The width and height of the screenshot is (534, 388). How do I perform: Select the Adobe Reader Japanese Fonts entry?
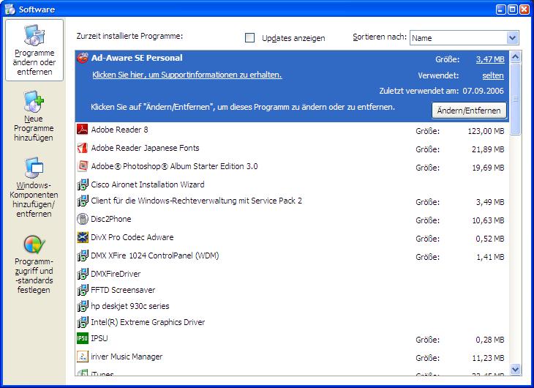pyautogui.click(x=145, y=148)
